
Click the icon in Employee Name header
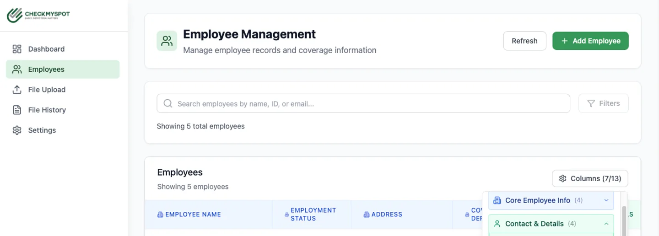click(x=160, y=215)
